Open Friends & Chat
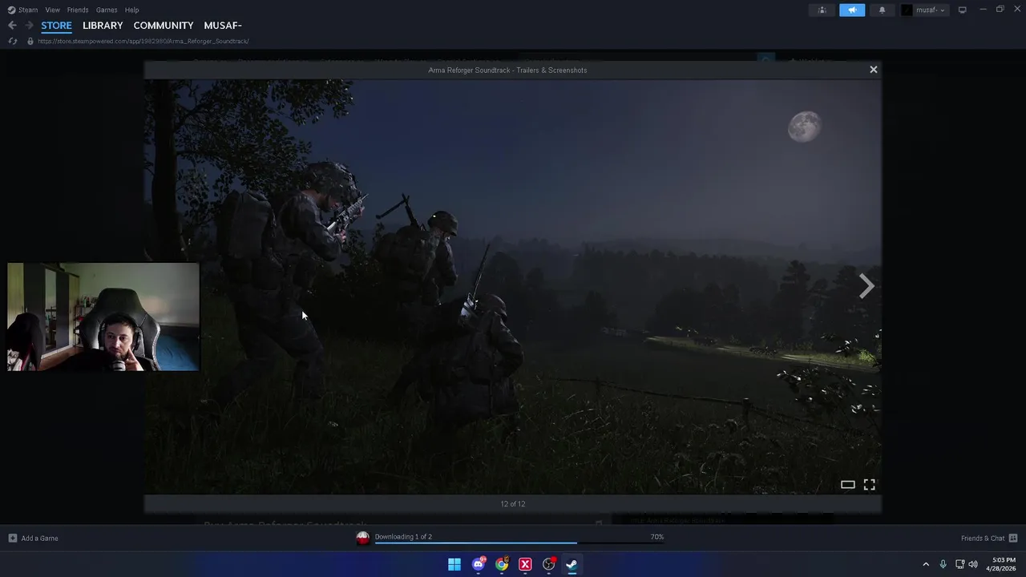Screen dimensions: 1026x577 point(989,538)
